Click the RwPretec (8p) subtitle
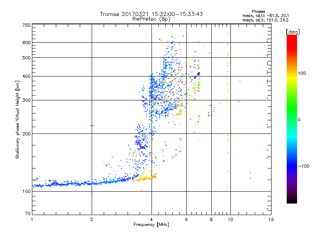The width and height of the screenshot is (319, 239). point(152,19)
